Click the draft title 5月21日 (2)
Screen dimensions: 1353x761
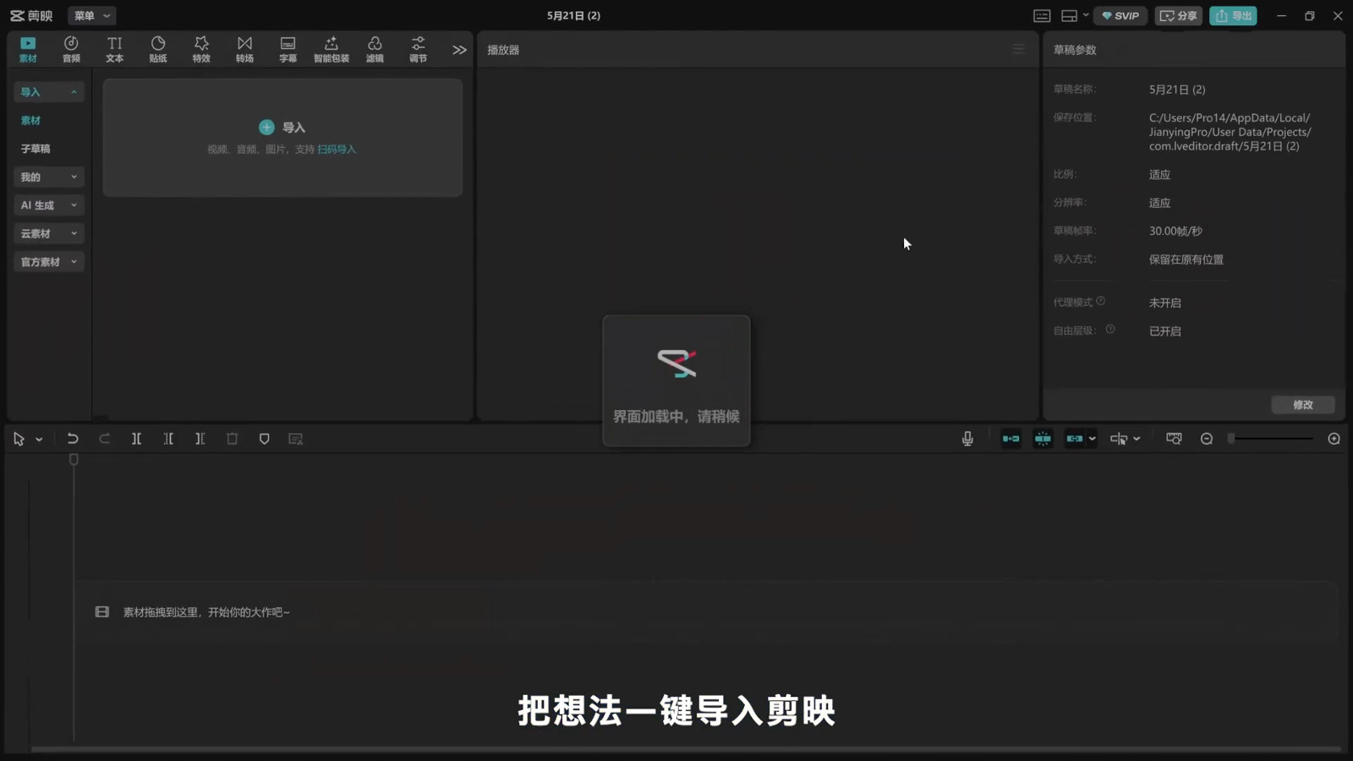click(x=573, y=15)
